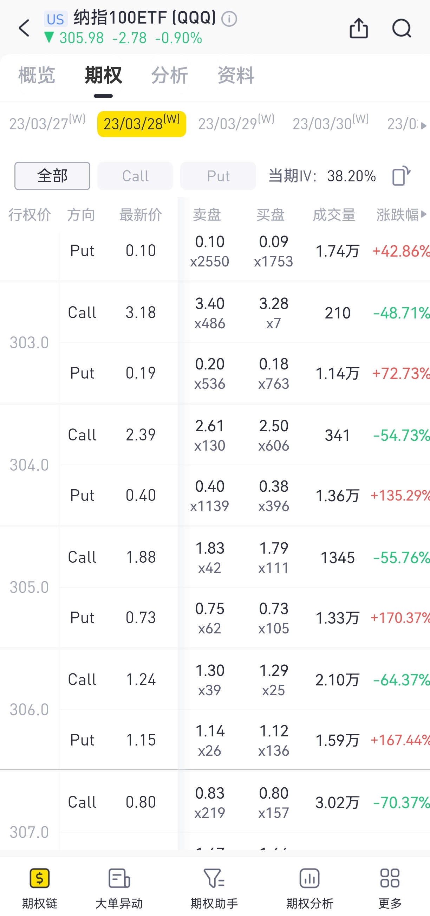Image resolution: width=430 pixels, height=916 pixels.
Task: Open the 305.0 Call option row
Action: pyautogui.click(x=213, y=557)
